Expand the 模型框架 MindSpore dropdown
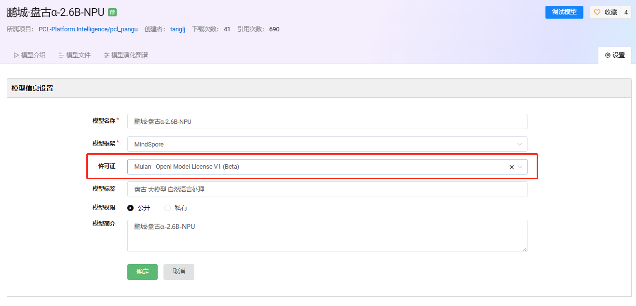The image size is (636, 306). 519,144
